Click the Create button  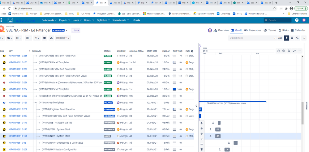coord(137,20)
